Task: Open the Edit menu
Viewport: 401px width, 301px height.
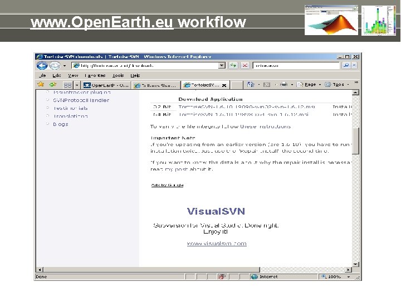Action: pyautogui.click(x=56, y=75)
